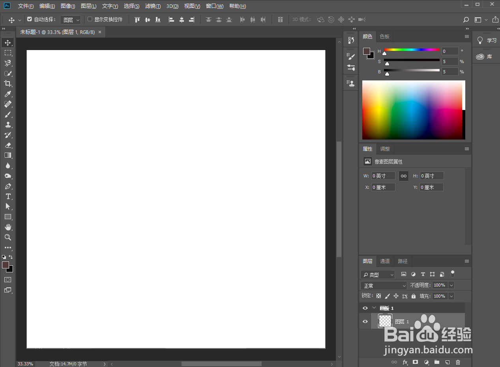Screen dimensions: 500x367
Task: Select the Gradient tool
Action: pos(8,155)
